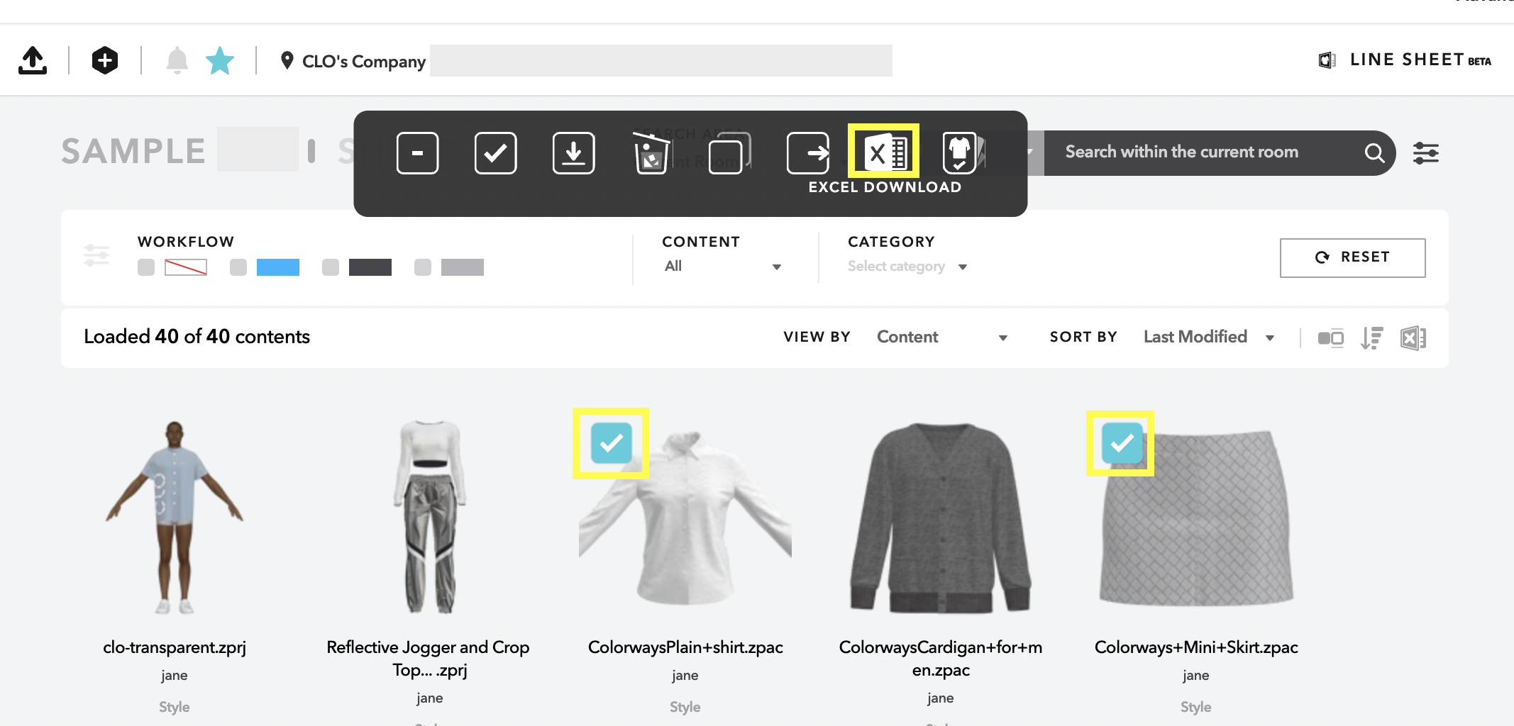Click the location pin beside CLO's Company
Viewport: 1514px width, 726px height.
point(287,60)
